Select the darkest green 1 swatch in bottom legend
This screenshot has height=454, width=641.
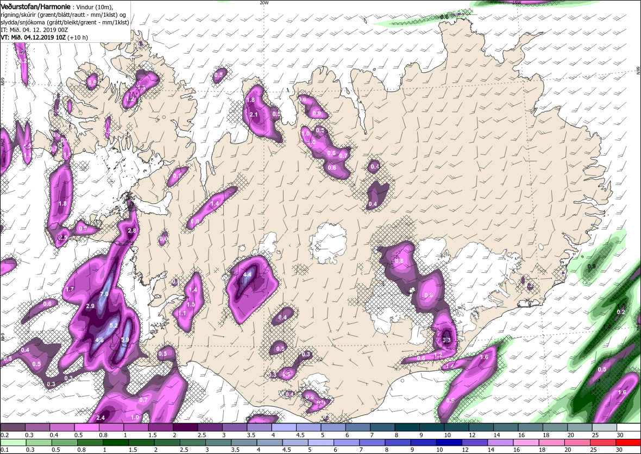116,443
